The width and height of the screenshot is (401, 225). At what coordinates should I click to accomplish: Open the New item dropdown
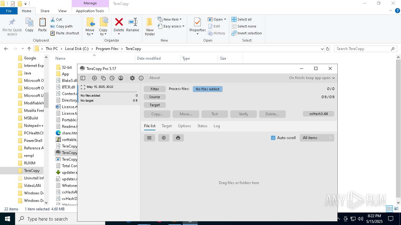point(169,19)
